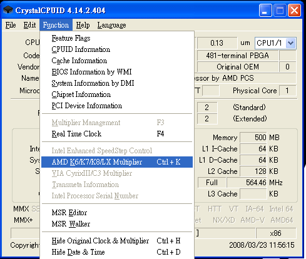Launch MSR Editor
The image size is (306, 259).
pyautogui.click(x=117, y=213)
